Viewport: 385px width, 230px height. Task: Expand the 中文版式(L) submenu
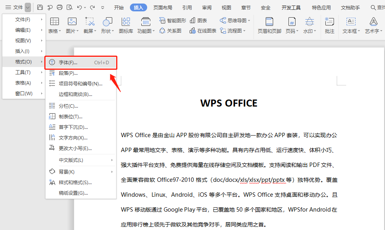coord(112,160)
